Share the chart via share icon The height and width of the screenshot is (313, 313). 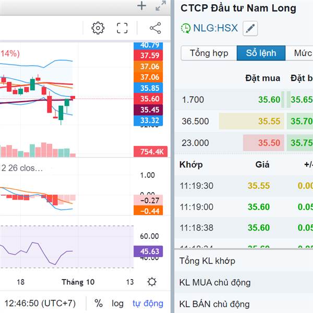tap(155, 28)
